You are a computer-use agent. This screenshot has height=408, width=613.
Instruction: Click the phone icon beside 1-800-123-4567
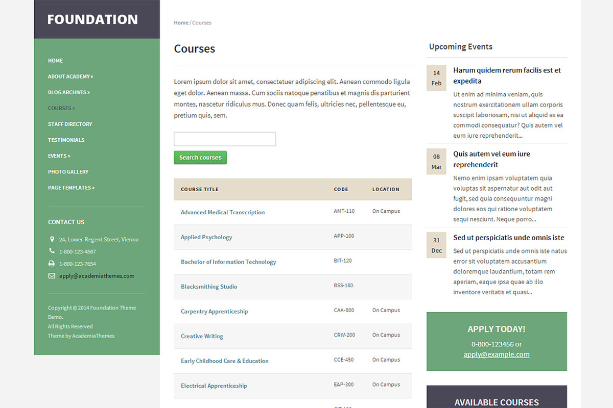(52, 251)
